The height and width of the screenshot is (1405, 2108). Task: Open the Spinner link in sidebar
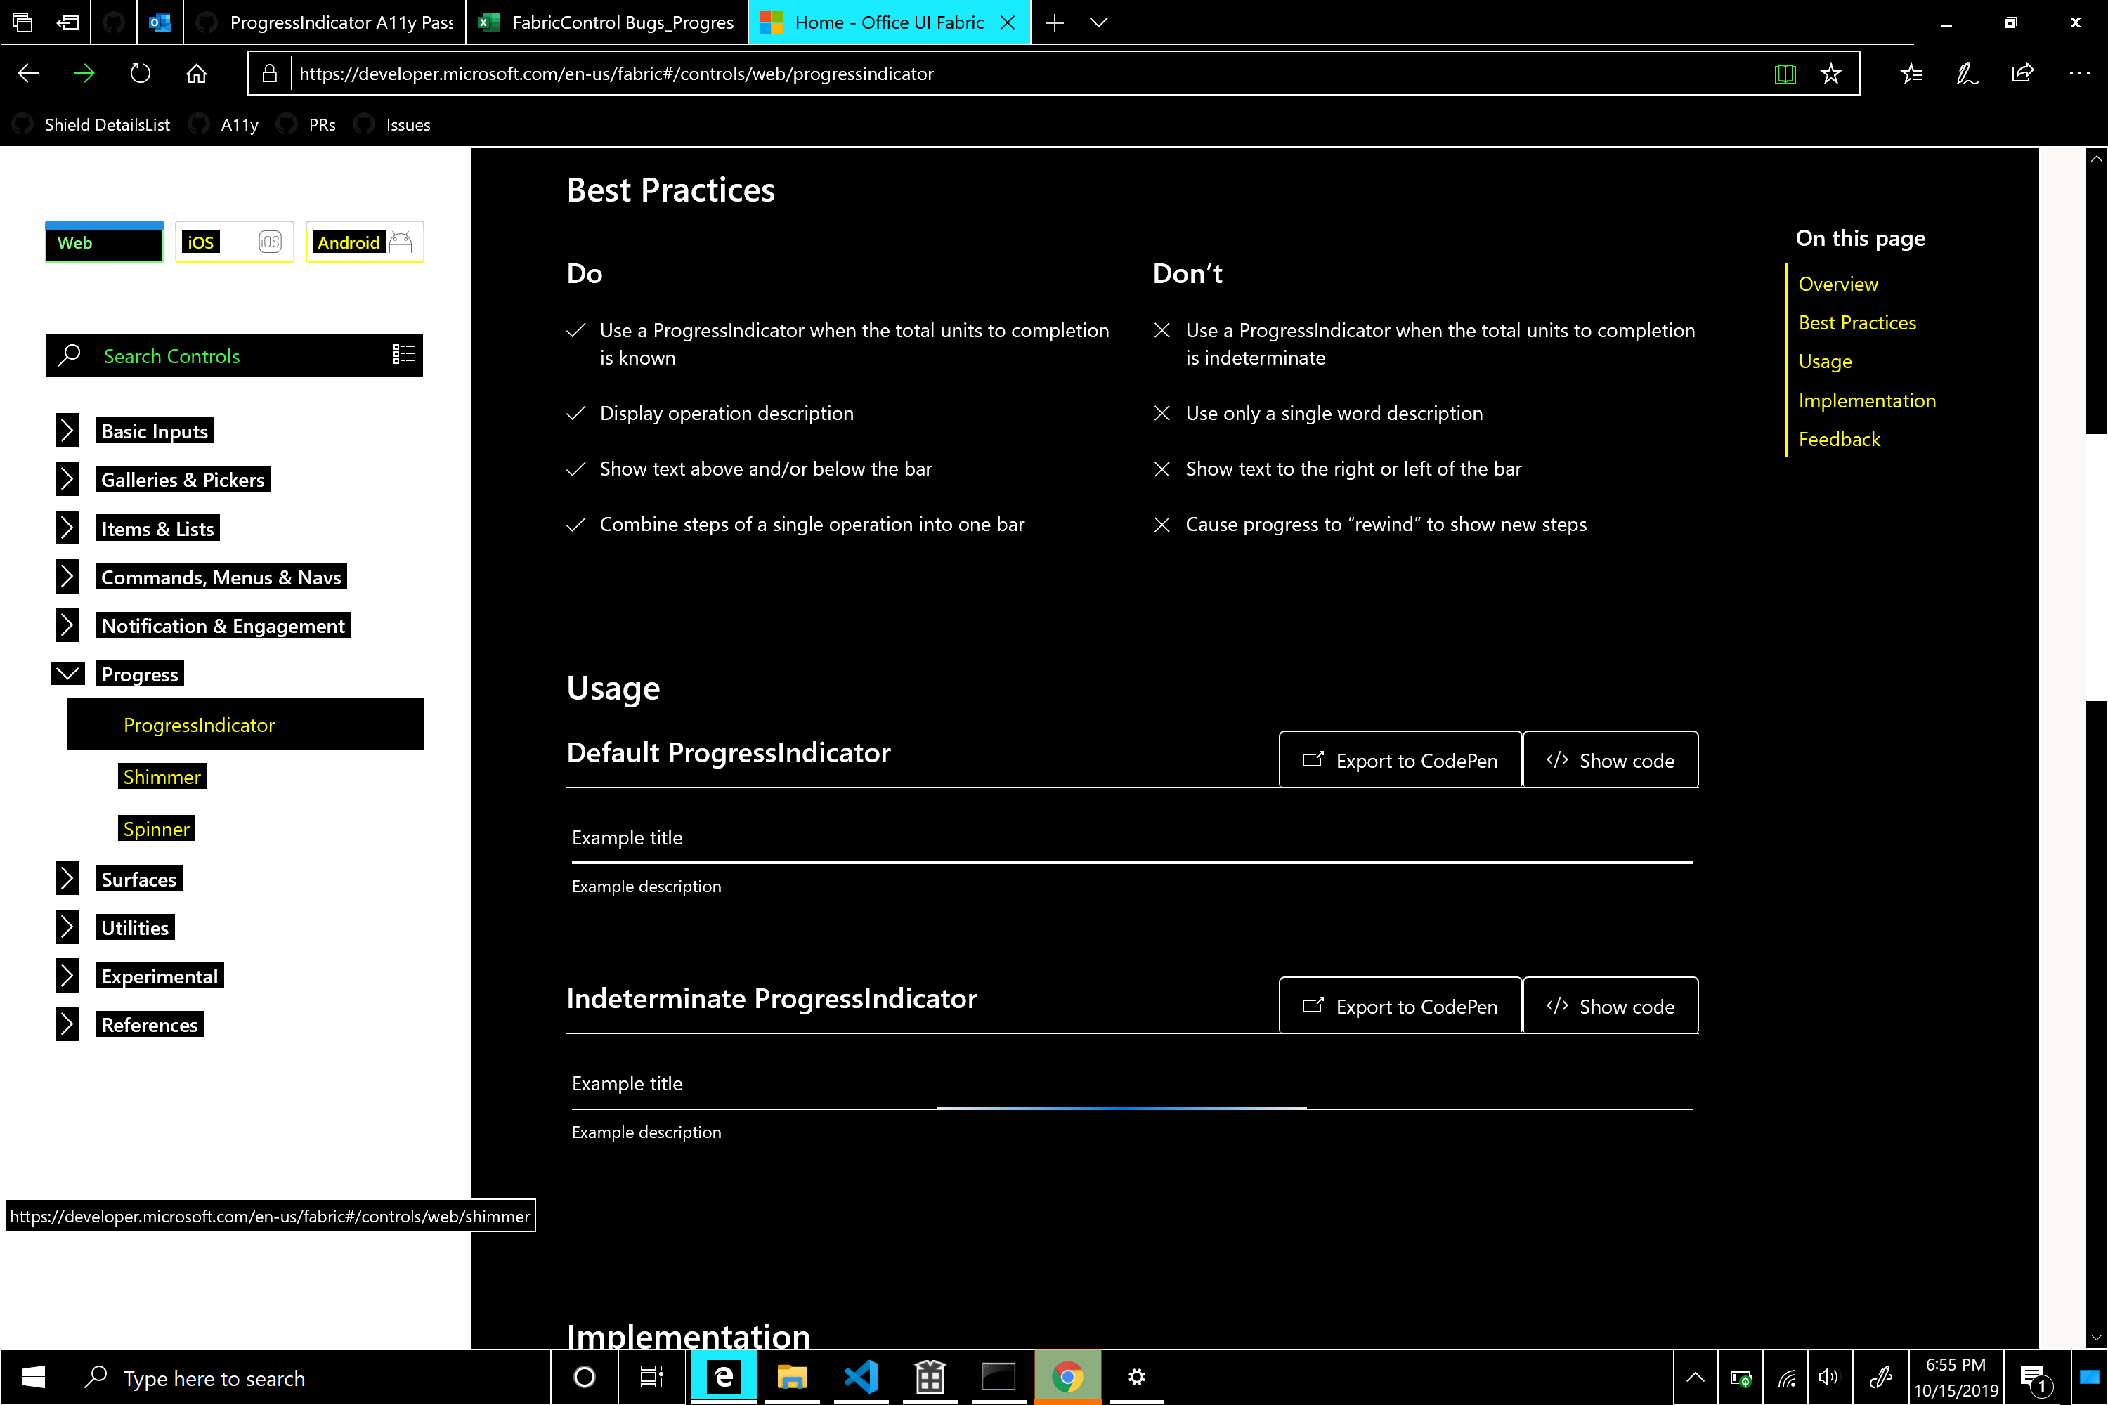(156, 829)
